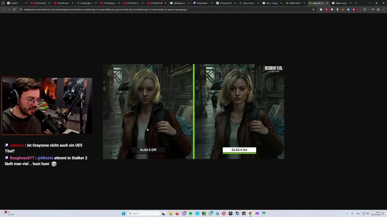Open the Extensions puzzle-piece menu
This screenshot has height=217, width=387.
365,10
